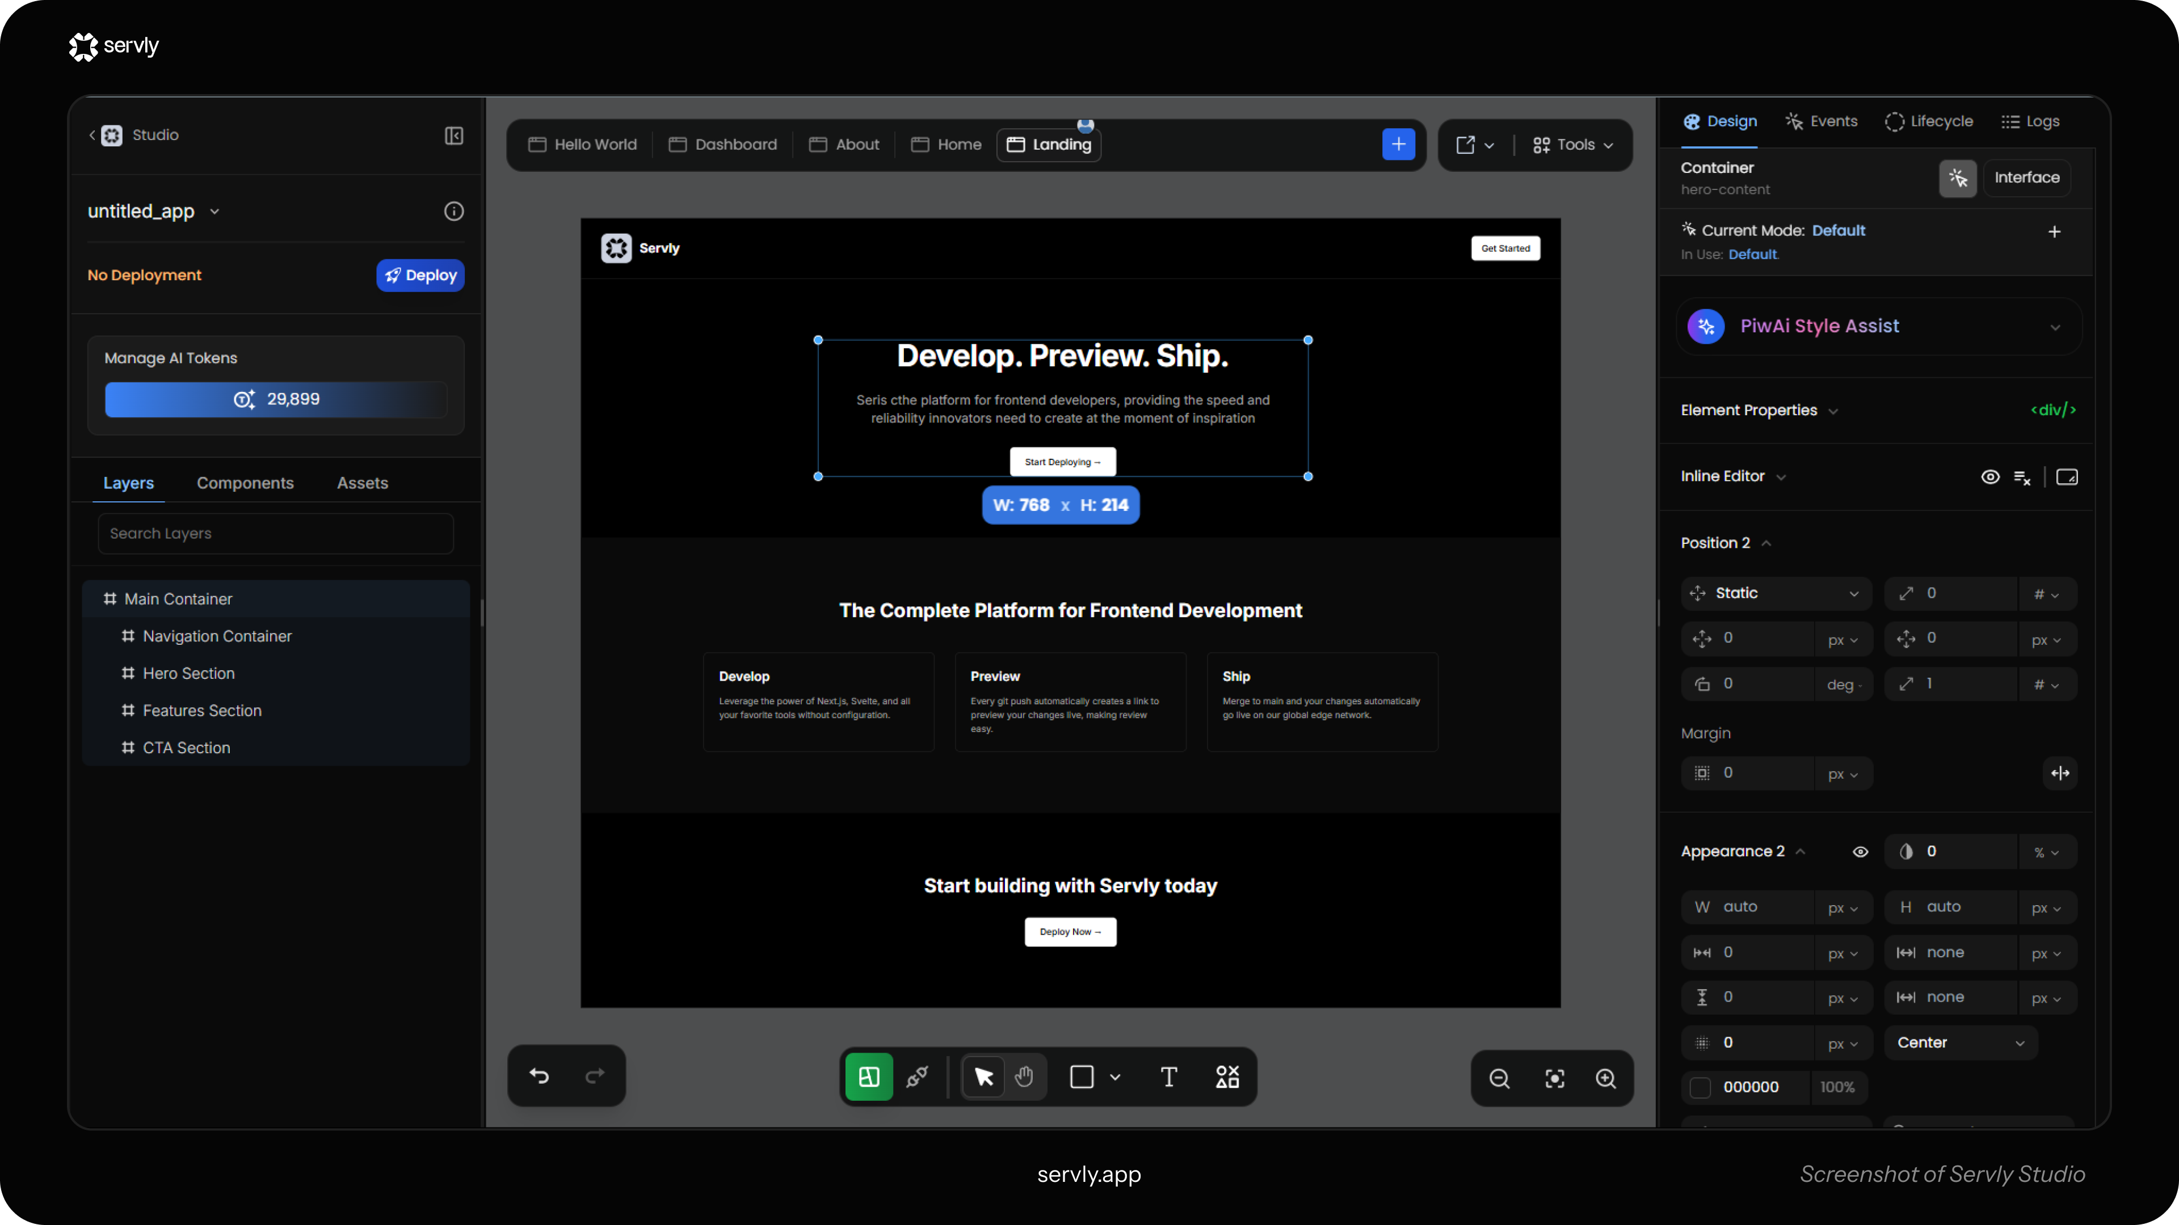Go back via Studio arrow
Image resolution: width=2179 pixels, height=1225 pixels.
(x=92, y=136)
